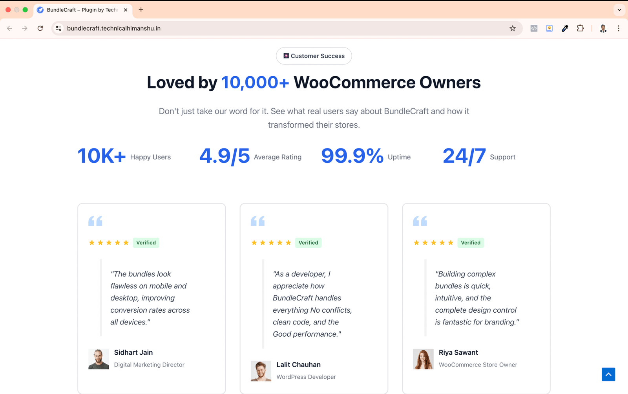Viewport: 628px width, 394px height.
Task: Close the BundleCraft tab
Action: click(126, 10)
